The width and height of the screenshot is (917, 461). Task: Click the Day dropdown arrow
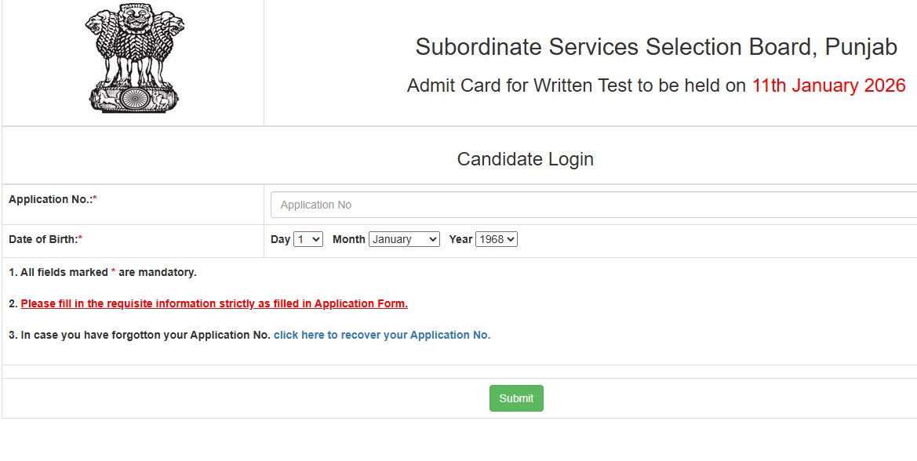click(315, 239)
